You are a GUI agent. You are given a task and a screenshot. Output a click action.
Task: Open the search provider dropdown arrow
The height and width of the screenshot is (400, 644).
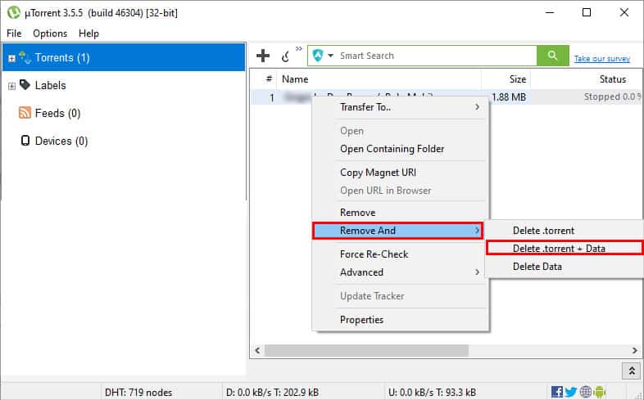pyautogui.click(x=331, y=56)
